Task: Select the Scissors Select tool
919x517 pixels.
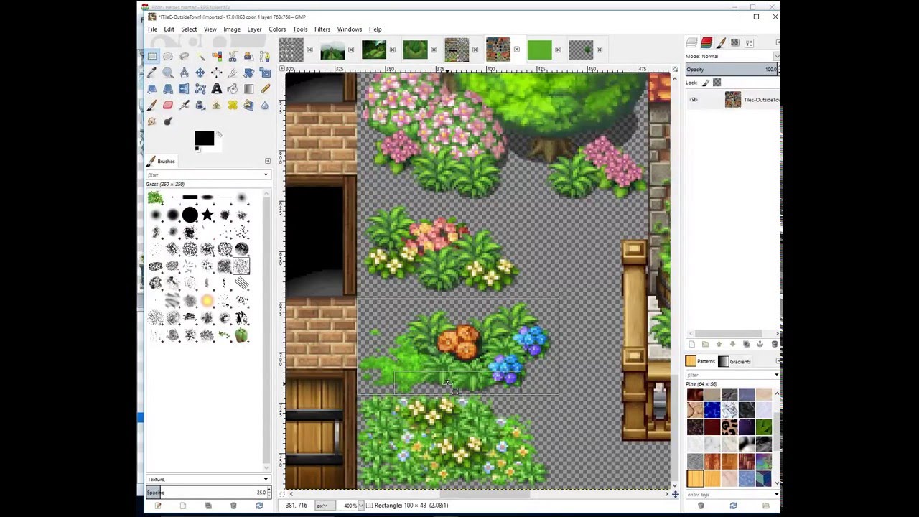Action: coord(233,56)
